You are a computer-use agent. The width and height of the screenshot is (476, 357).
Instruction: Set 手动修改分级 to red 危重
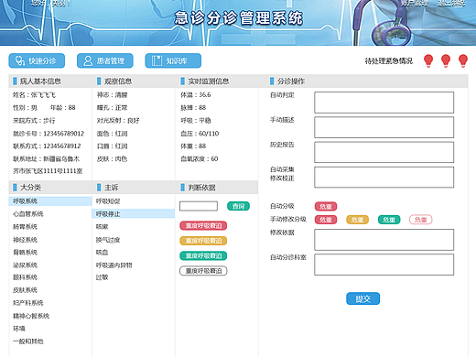pos(326,220)
